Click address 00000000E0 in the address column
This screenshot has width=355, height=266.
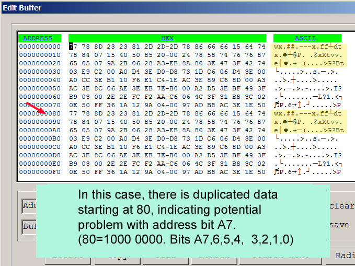pyautogui.click(x=40, y=164)
